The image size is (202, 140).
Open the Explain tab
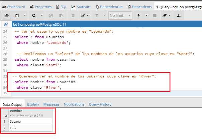coord(33,104)
